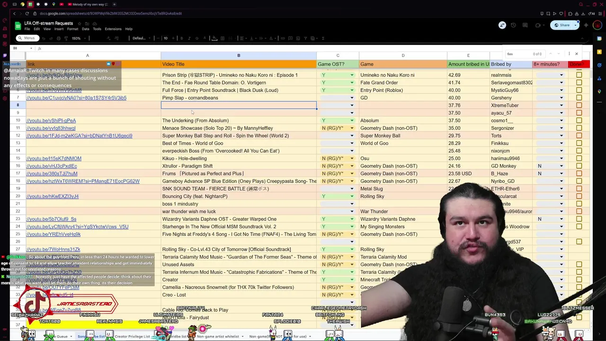This screenshot has height=341, width=606.
Task: Open the youtu.be/vHJ3cPxdlEc link
Action: (52, 166)
